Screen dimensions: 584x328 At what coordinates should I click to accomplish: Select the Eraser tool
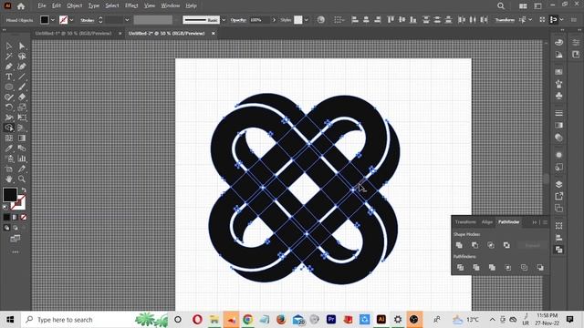pos(22,97)
